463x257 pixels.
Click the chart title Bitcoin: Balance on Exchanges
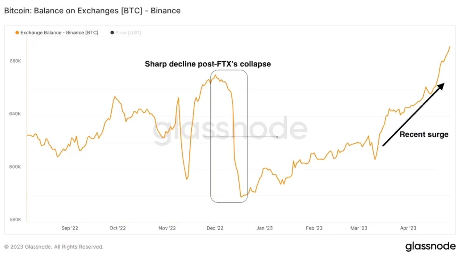tap(92, 11)
